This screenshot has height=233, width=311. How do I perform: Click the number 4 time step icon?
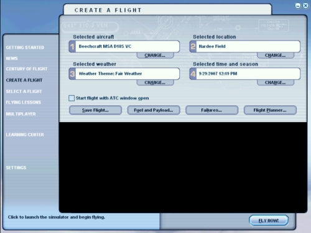[x=193, y=74]
